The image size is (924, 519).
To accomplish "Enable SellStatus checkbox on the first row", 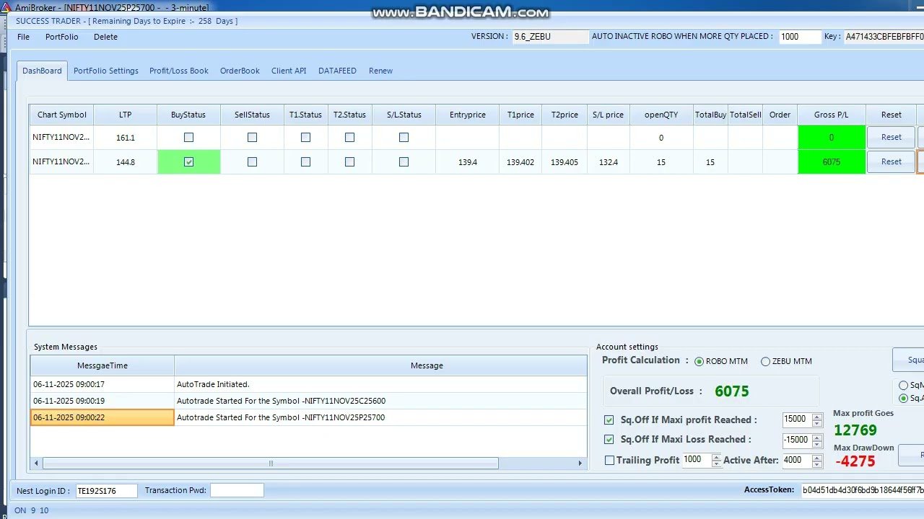I will pyautogui.click(x=251, y=137).
